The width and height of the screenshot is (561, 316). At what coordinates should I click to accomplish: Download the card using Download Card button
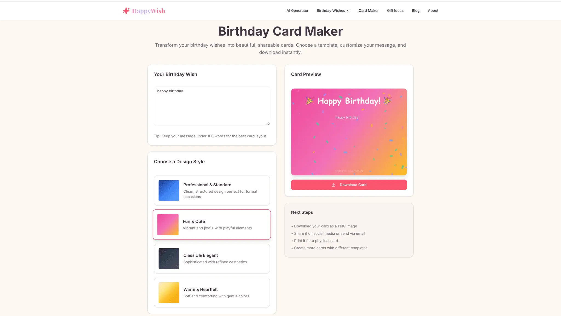point(349,185)
